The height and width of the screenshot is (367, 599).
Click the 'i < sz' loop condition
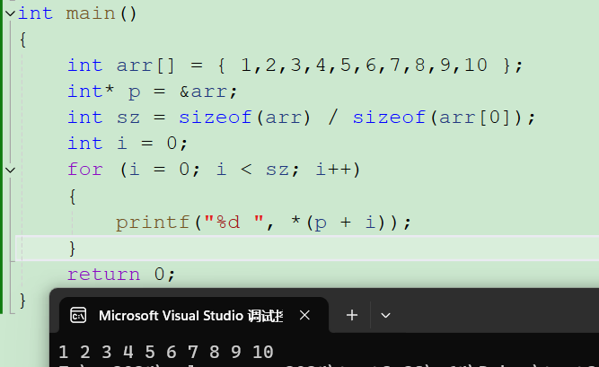click(x=253, y=170)
